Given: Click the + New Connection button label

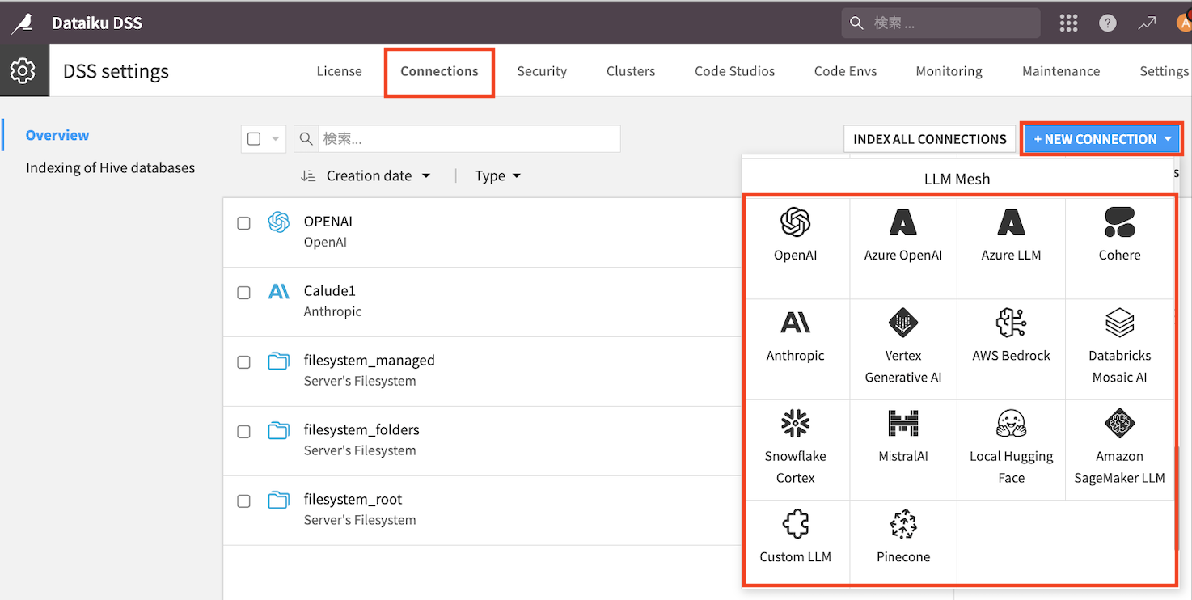Looking at the screenshot, I should coord(1095,139).
